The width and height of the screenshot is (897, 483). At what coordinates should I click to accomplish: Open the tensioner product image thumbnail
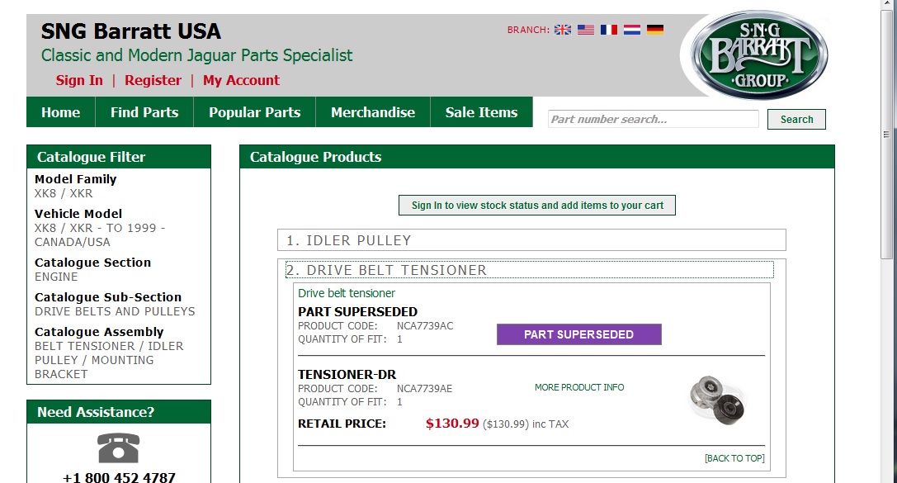point(717,400)
